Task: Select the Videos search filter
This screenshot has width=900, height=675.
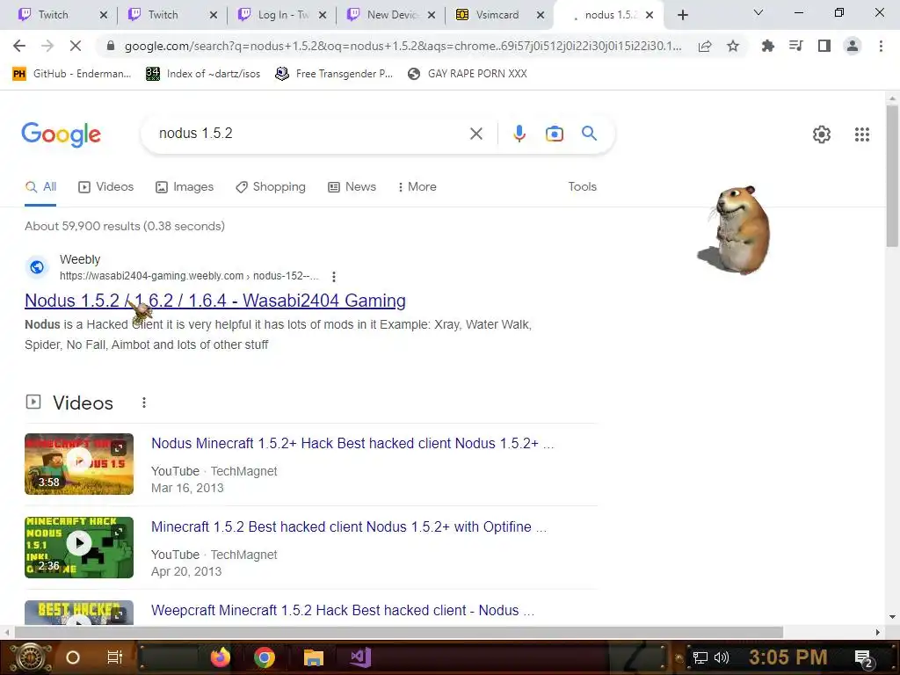Action: [x=106, y=187]
